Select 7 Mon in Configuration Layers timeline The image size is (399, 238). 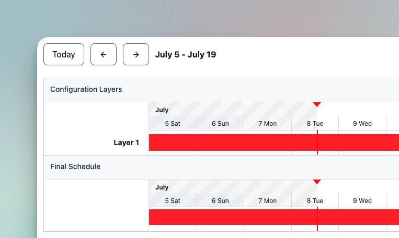tap(268, 124)
